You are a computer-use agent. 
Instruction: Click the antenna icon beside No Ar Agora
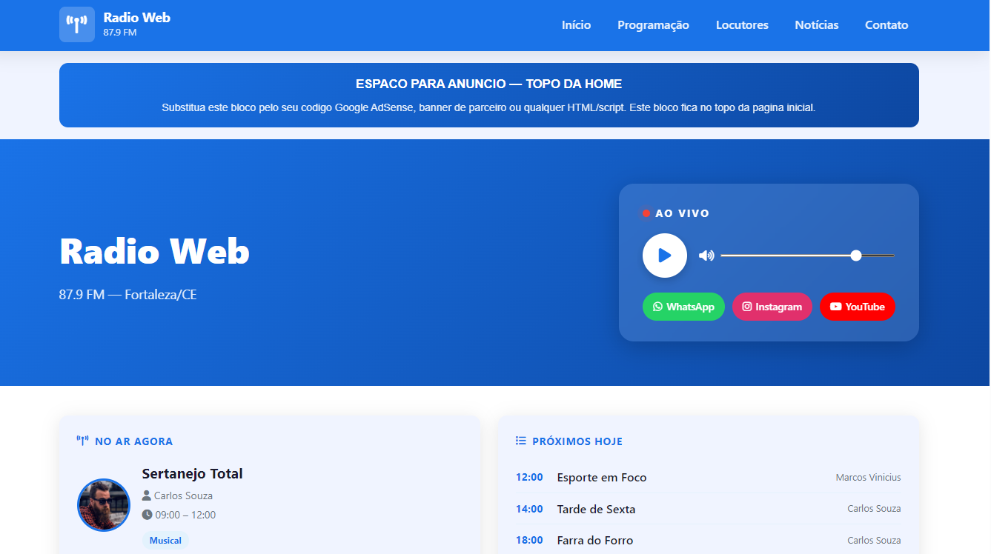click(82, 441)
